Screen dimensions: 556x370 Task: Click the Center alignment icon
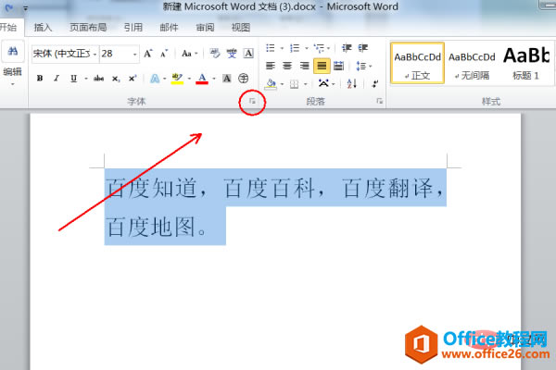point(287,66)
